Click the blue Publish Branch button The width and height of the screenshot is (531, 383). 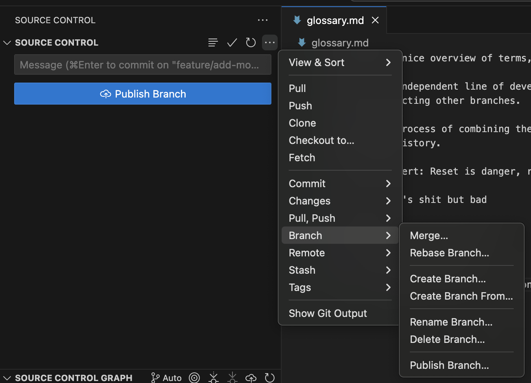[x=143, y=94]
